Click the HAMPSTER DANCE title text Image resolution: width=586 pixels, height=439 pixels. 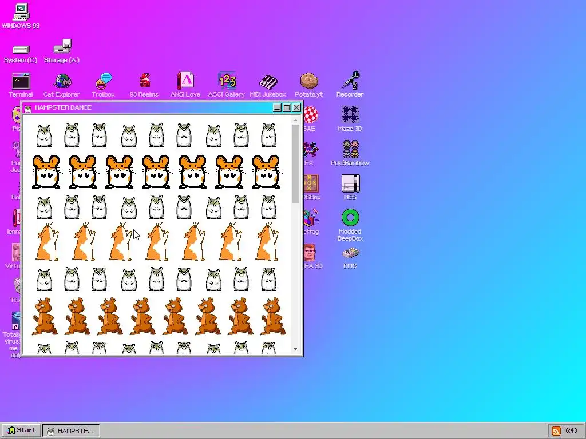(x=63, y=107)
